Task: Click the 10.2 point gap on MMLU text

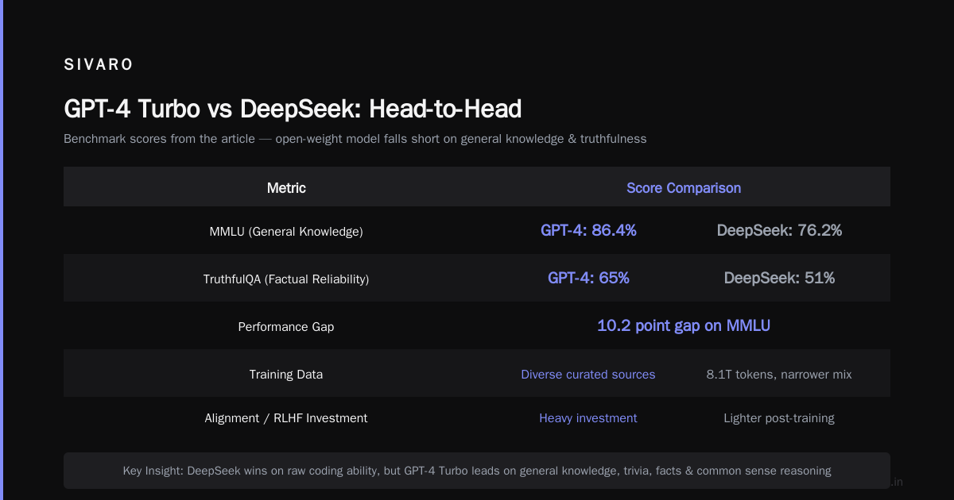Action: pos(684,325)
